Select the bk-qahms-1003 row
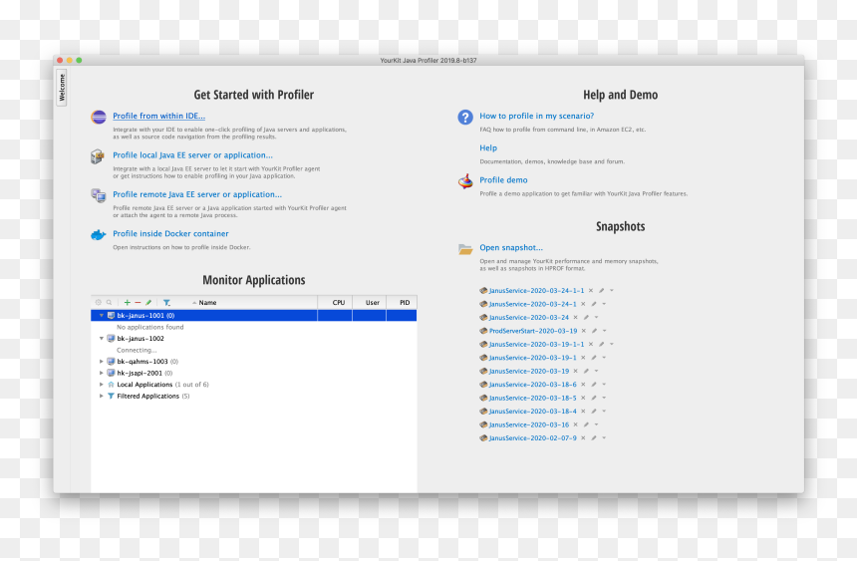The height and width of the screenshot is (561, 857). coord(253,362)
